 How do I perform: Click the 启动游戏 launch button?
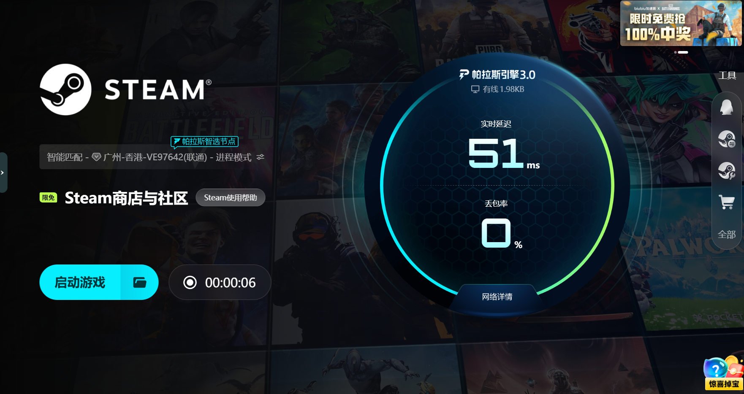click(80, 282)
